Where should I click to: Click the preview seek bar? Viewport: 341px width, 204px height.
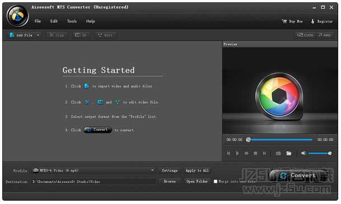click(279, 140)
